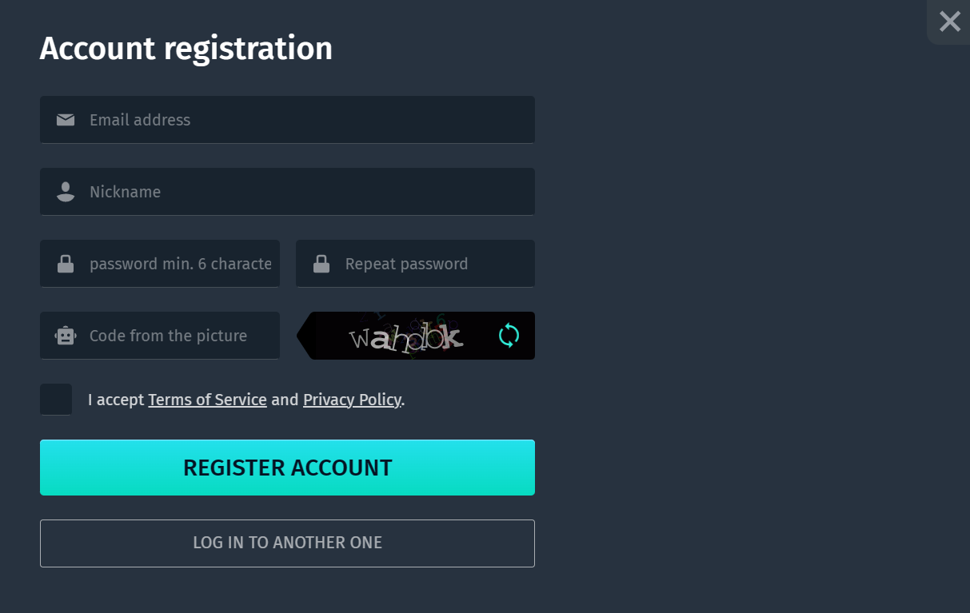The height and width of the screenshot is (613, 970).
Task: Focus the Email address input field
Action: tap(287, 120)
